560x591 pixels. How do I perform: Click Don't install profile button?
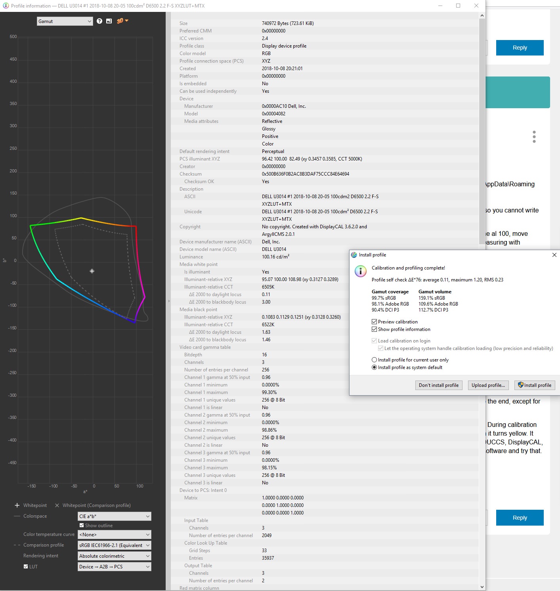tap(439, 385)
